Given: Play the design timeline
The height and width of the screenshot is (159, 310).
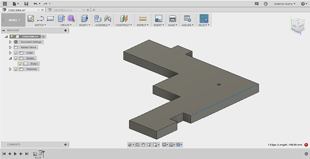Looking at the screenshot, I should pos(15,154).
